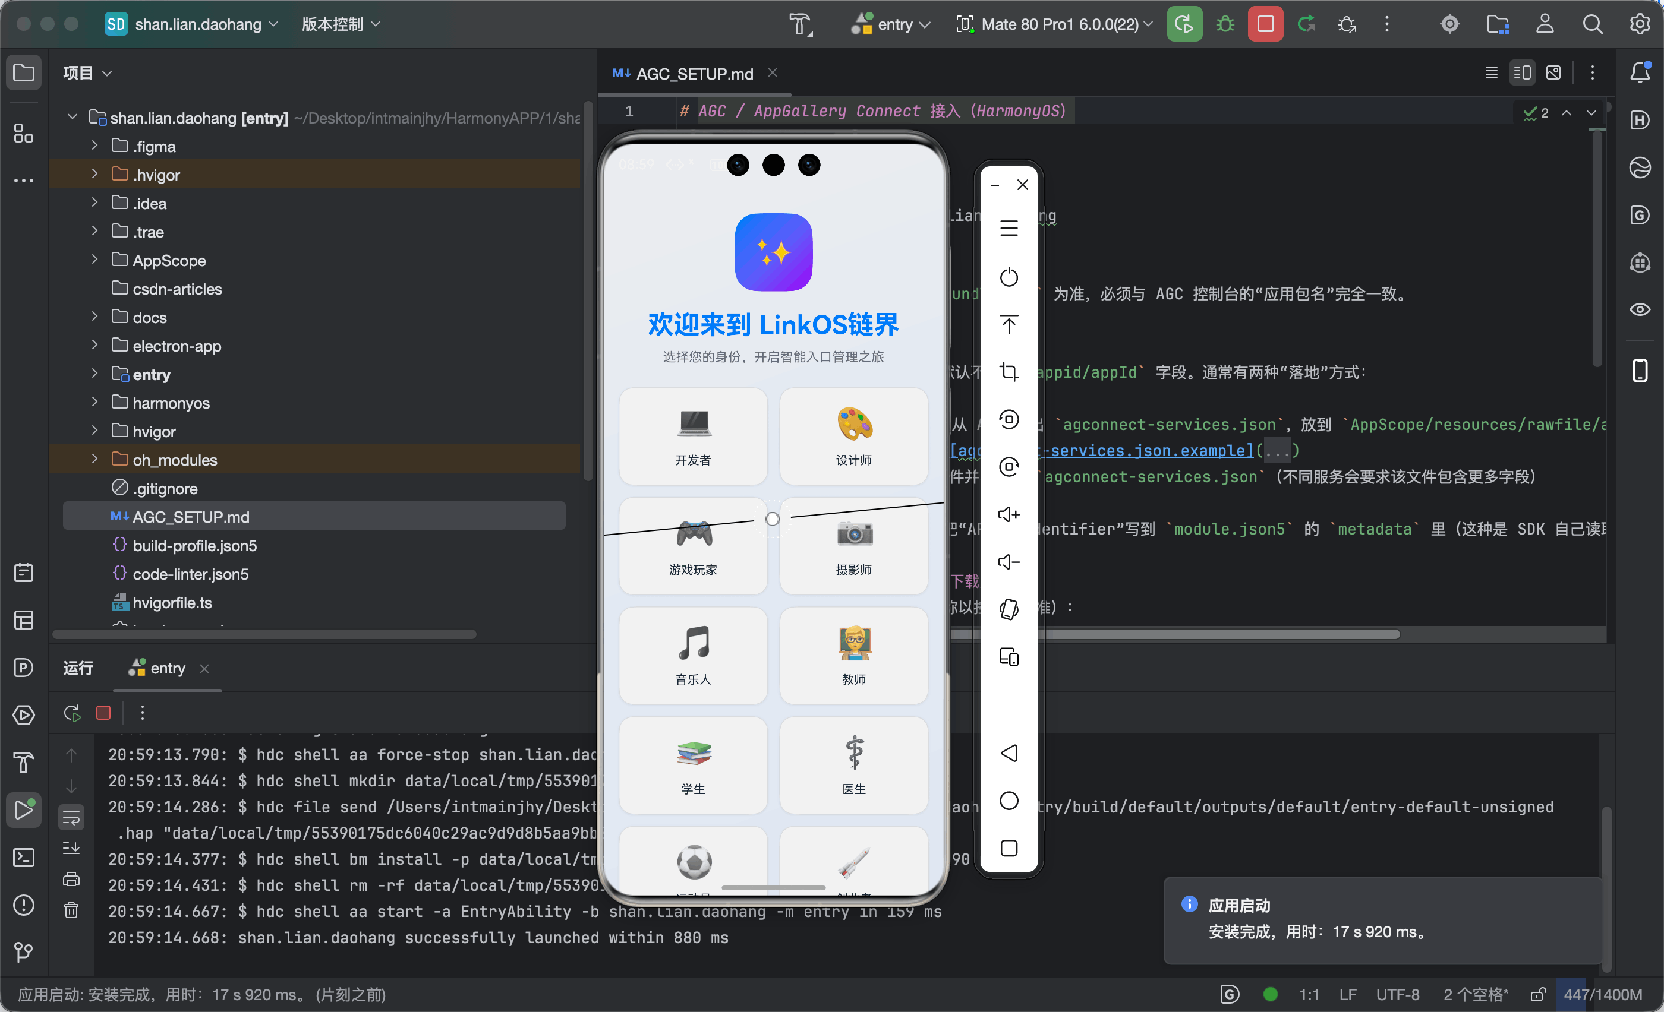Screen dimensions: 1664x1012
Task: Tap emulator back triangle button
Action: (1009, 753)
